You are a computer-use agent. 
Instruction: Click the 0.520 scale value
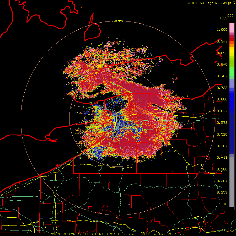[222, 134]
